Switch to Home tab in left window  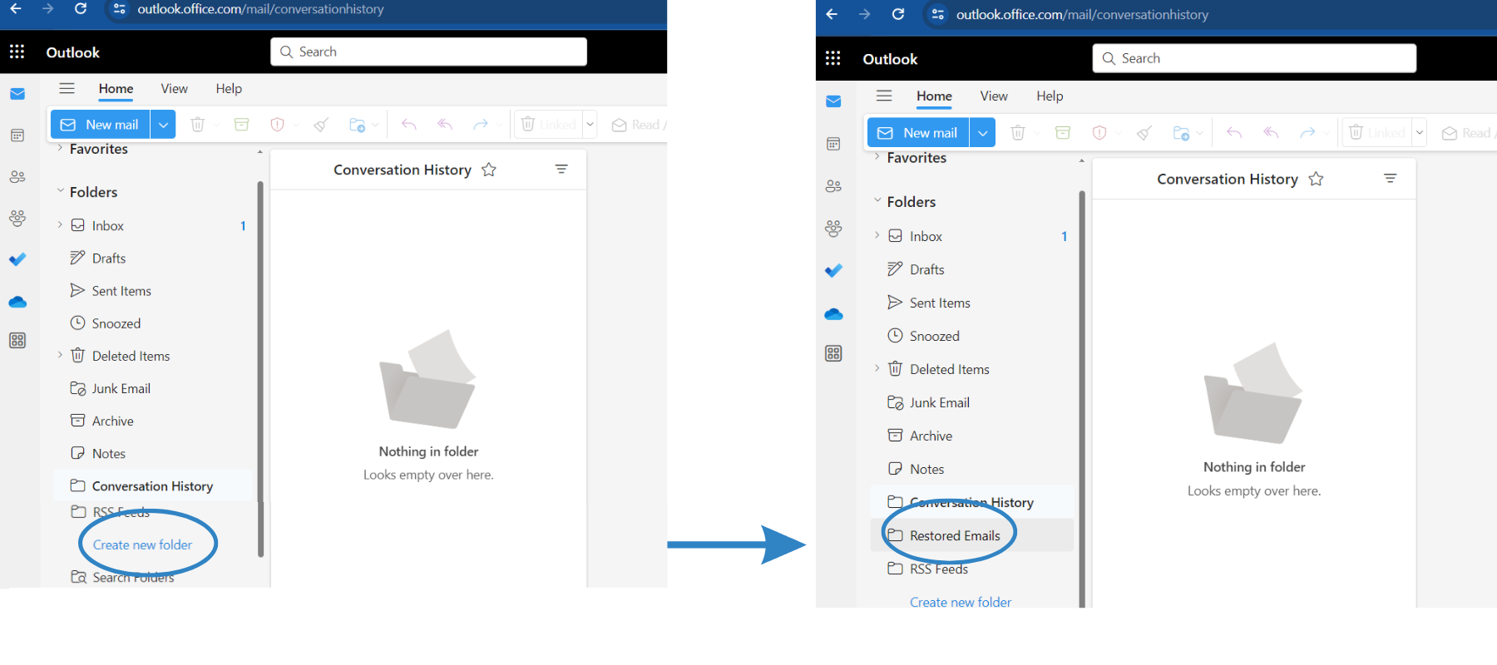tap(116, 89)
